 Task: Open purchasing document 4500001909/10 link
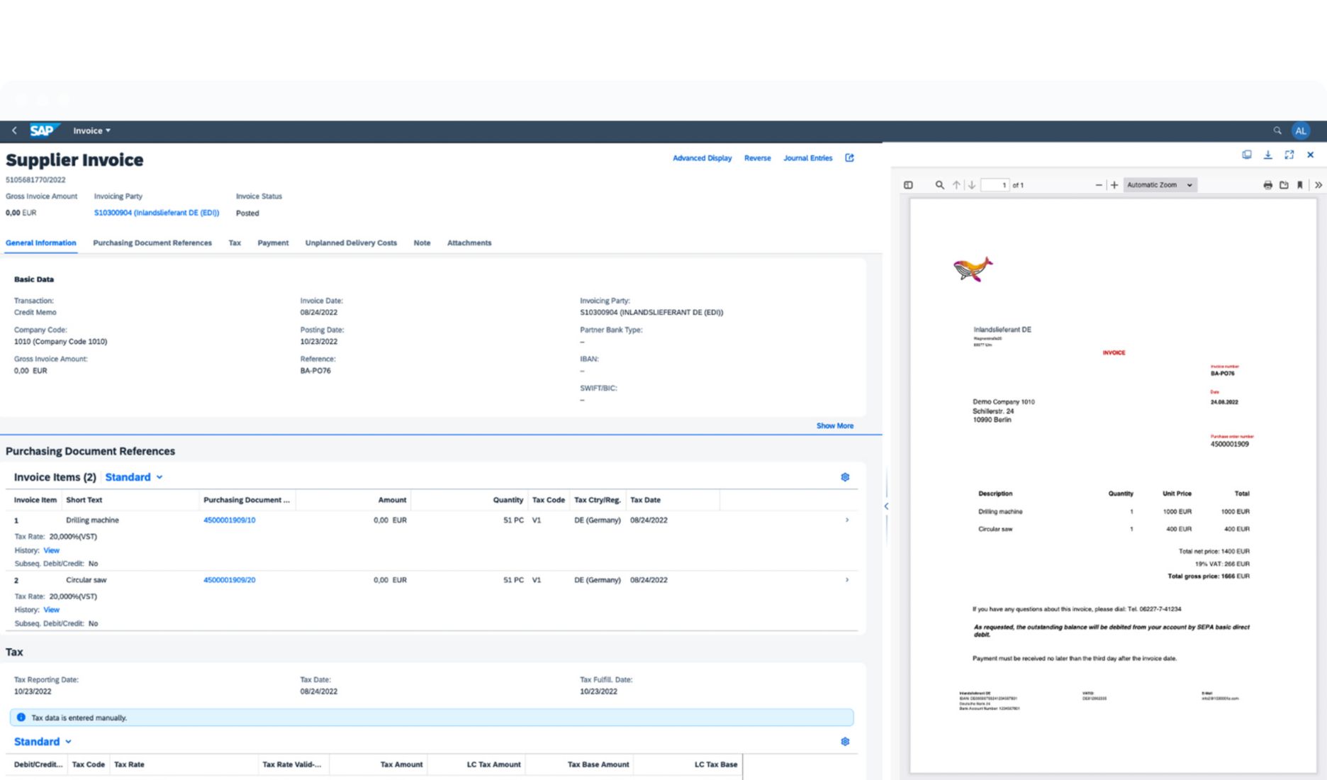tap(229, 520)
